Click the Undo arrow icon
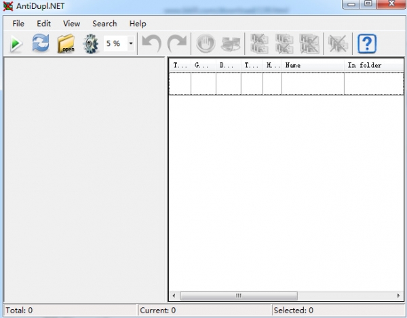This screenshot has height=318, width=407. [x=152, y=43]
